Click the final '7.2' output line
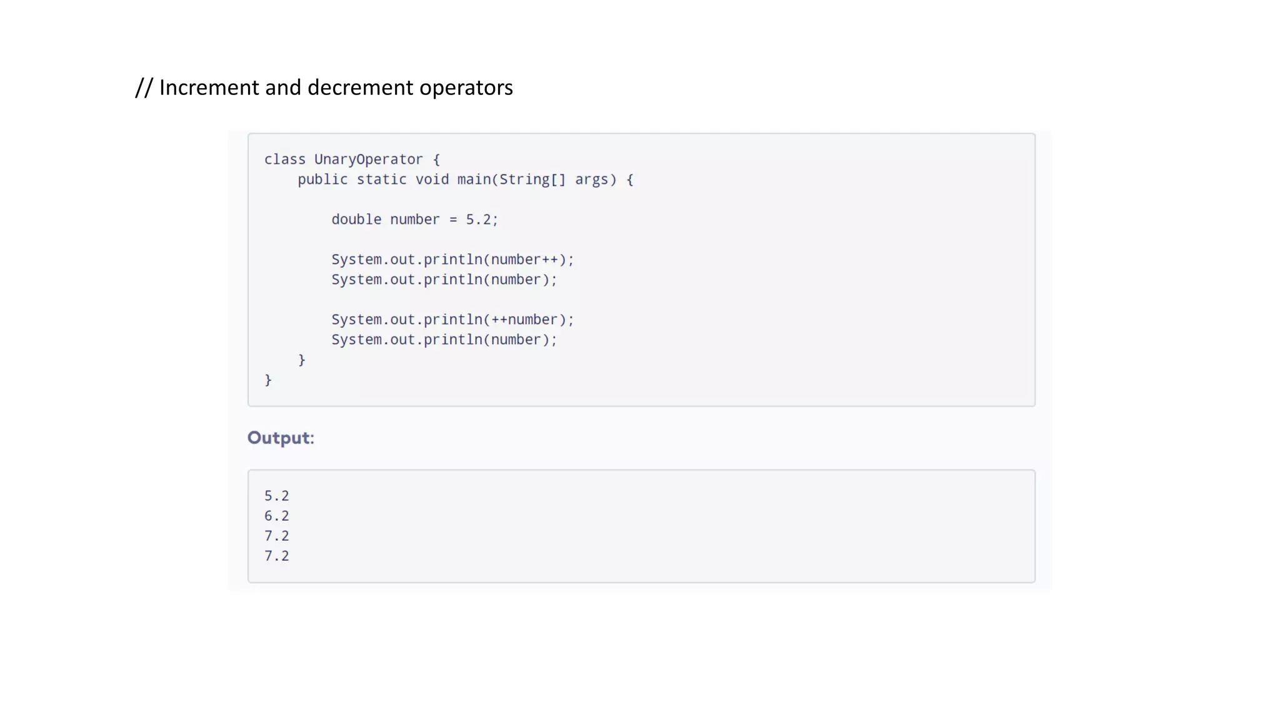This screenshot has height=720, width=1280. pyautogui.click(x=277, y=556)
